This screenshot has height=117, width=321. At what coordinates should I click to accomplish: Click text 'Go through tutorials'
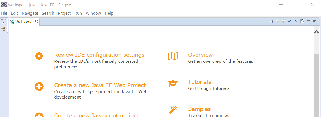coord(209,88)
